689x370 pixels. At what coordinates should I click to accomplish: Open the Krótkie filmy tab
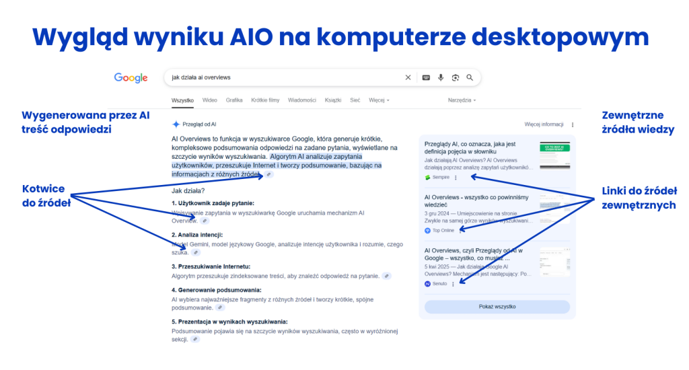[x=265, y=100]
